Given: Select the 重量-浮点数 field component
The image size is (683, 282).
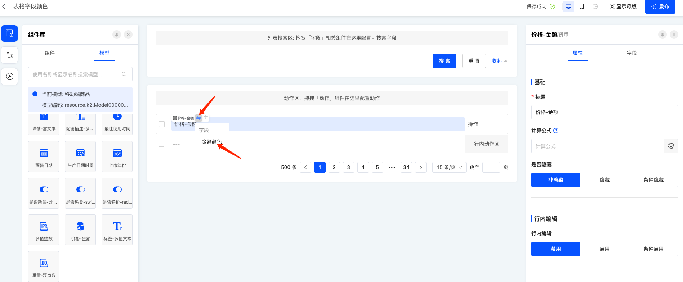Looking at the screenshot, I should click(44, 267).
